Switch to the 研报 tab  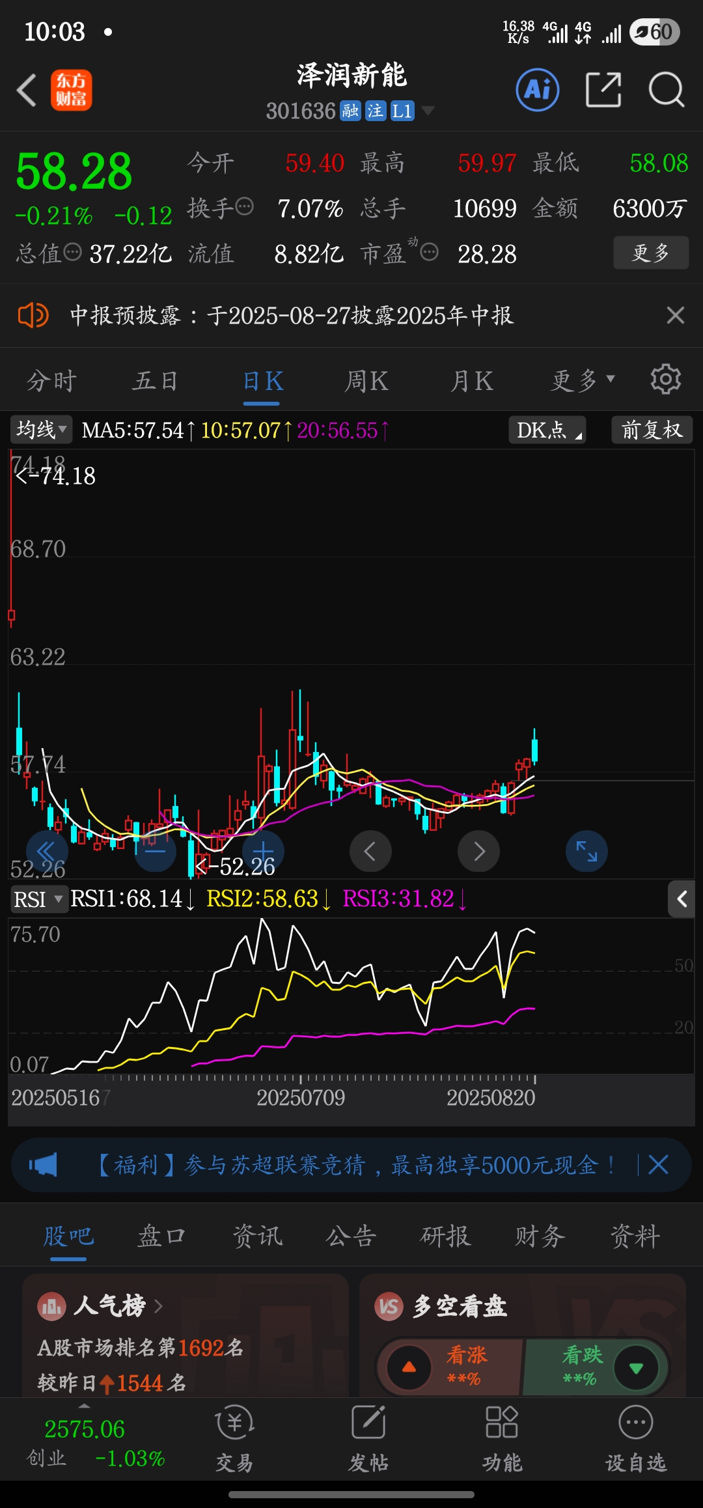445,1235
